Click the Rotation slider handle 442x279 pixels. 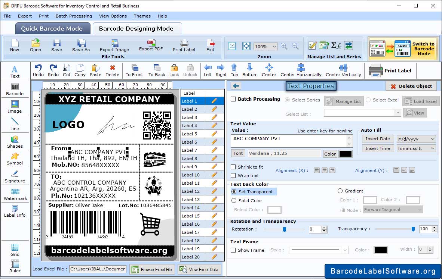pyautogui.click(x=285, y=229)
